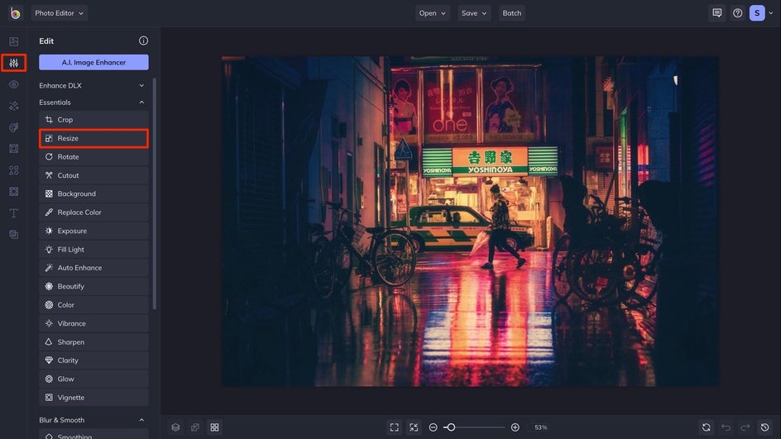
Task: Click the user avatar S
Action: click(757, 13)
